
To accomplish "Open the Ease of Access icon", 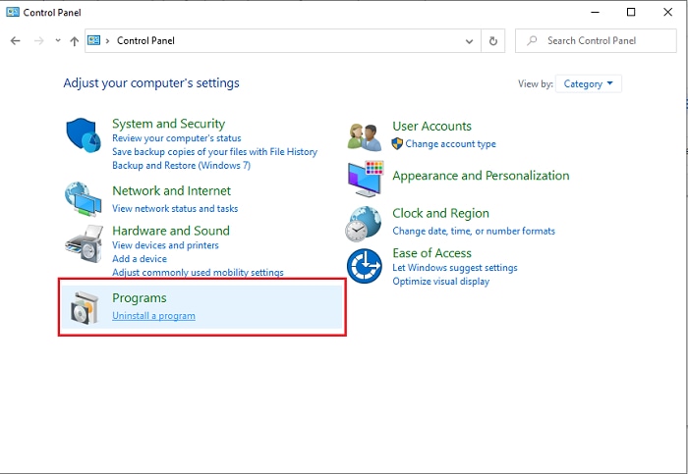I will pos(365,266).
